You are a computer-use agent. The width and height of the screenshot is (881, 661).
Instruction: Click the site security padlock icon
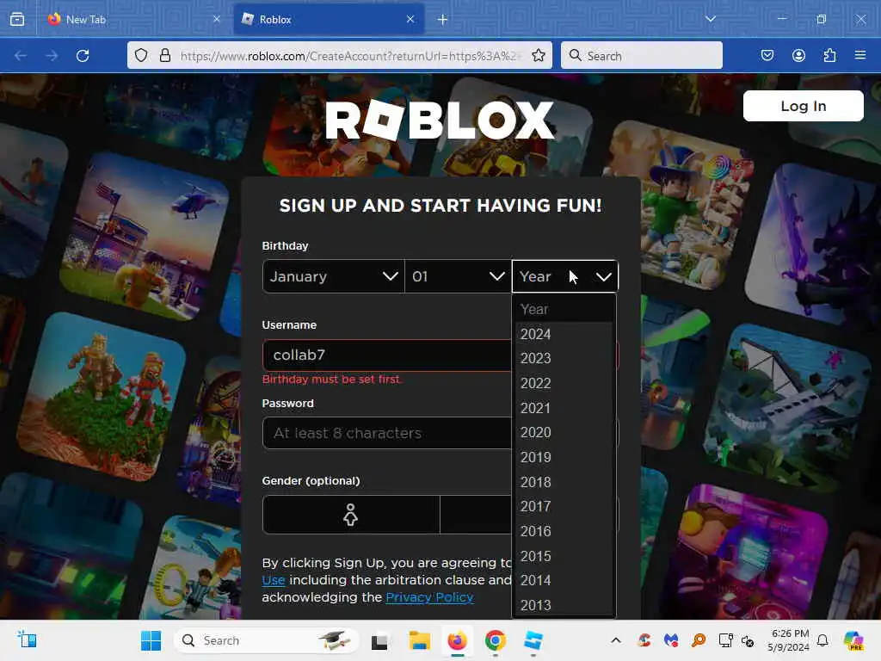165,56
